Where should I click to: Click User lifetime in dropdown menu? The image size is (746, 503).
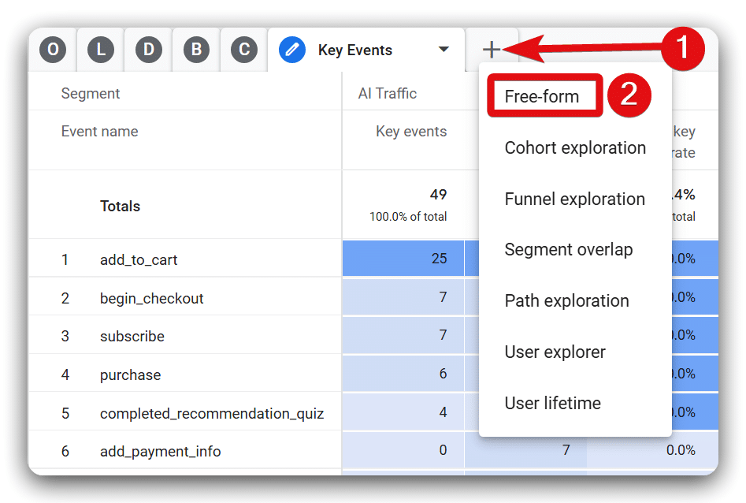(x=552, y=403)
